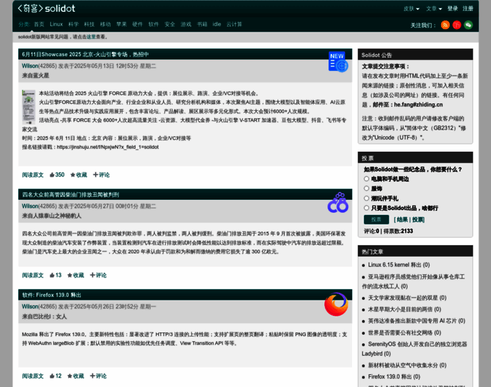Open the 安全 category
The image size is (491, 387).
170,24
